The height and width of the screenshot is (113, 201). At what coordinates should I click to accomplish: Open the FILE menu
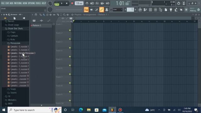coord(3,3)
